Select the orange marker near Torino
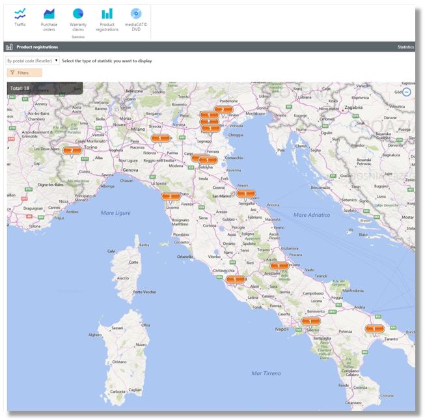This screenshot has width=425, height=420. click(72, 150)
